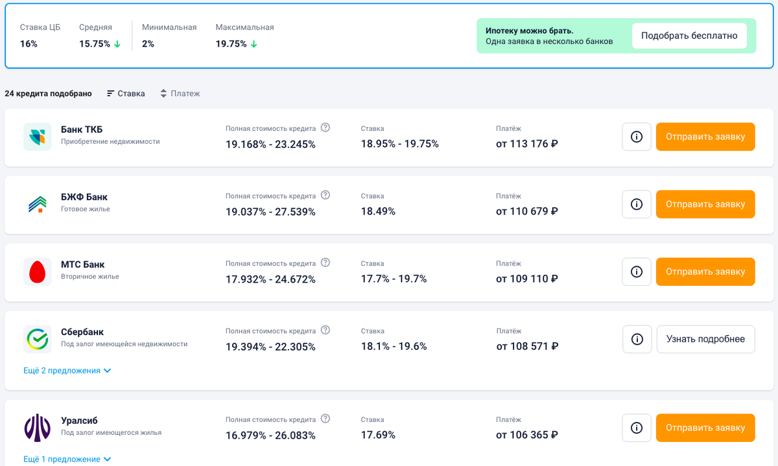
Task: Open the Сбербанк name link
Action: coord(82,332)
